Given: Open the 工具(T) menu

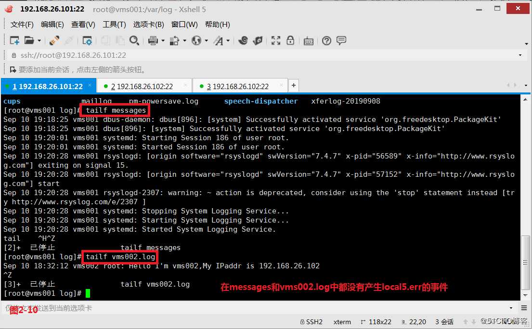Looking at the screenshot, I should [x=114, y=25].
